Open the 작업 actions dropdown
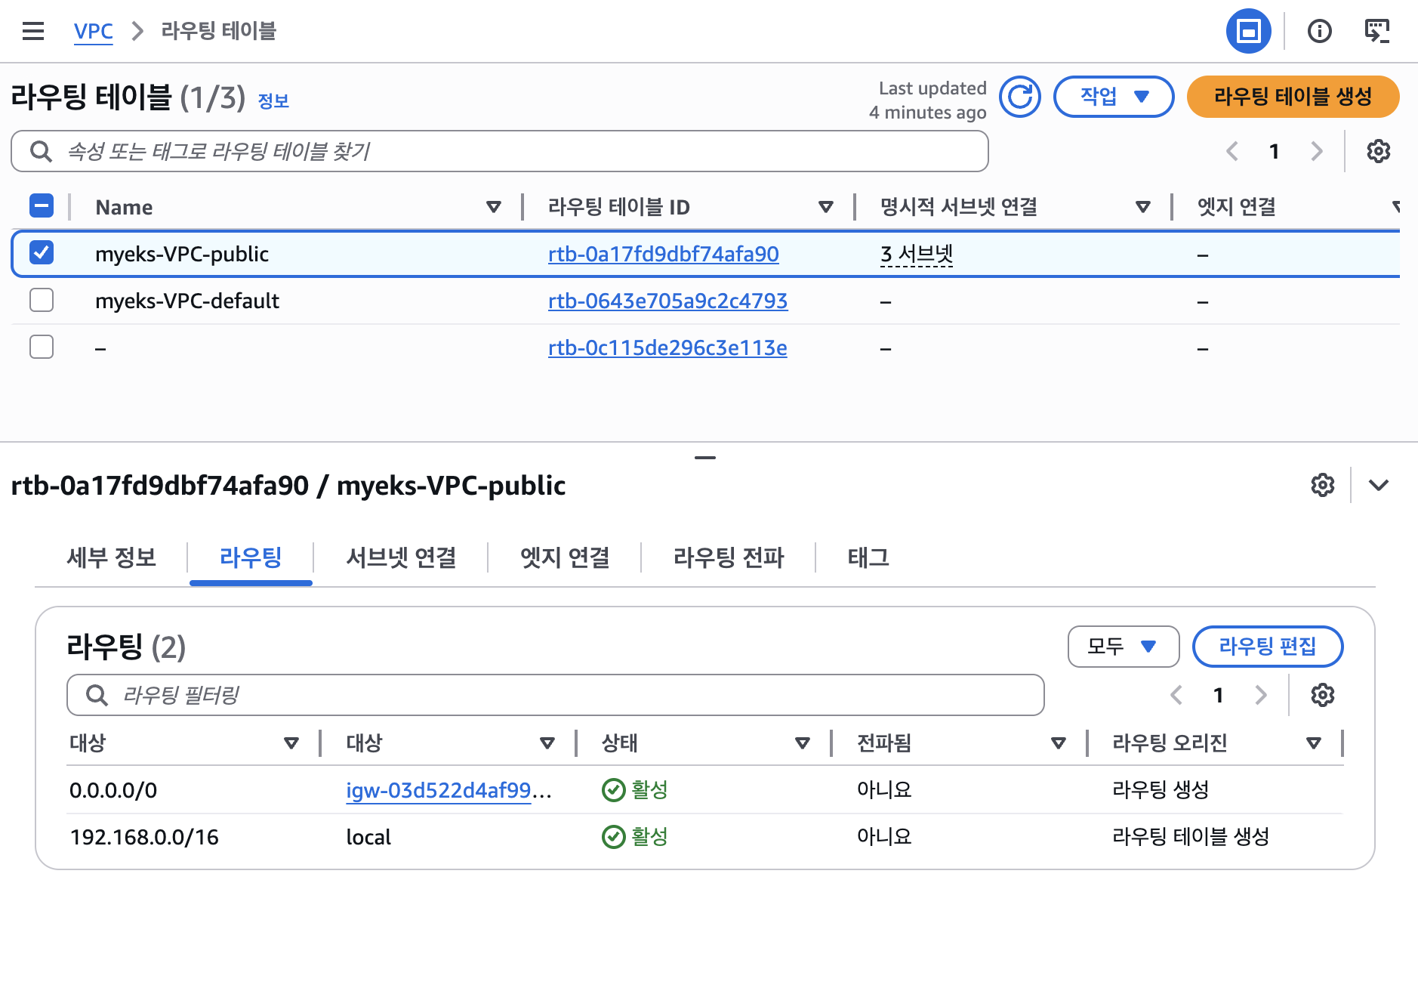This screenshot has height=988, width=1418. pos(1114,97)
